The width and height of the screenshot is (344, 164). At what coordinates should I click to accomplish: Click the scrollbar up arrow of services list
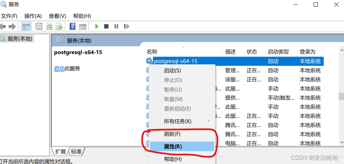[341, 50]
